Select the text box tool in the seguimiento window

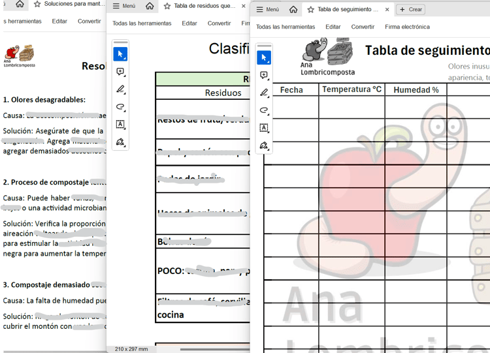[x=264, y=128]
